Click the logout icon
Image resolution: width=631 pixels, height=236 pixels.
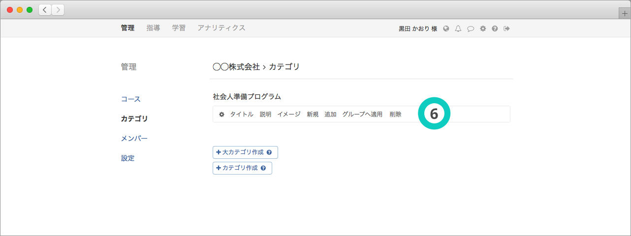click(506, 29)
